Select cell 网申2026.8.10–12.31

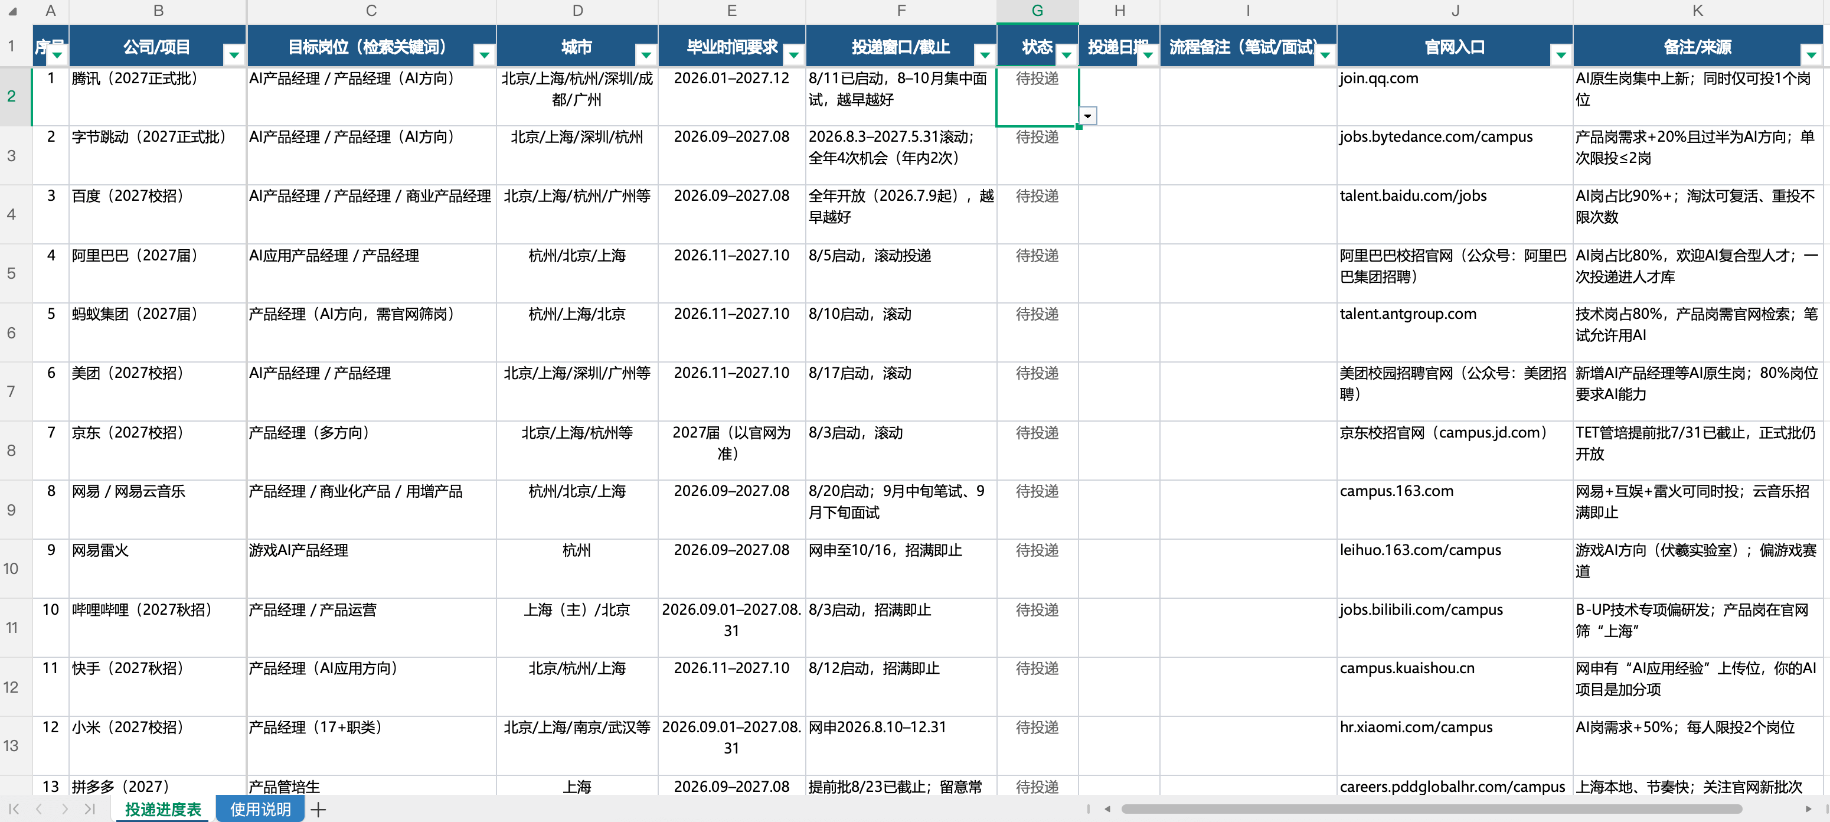tap(901, 745)
